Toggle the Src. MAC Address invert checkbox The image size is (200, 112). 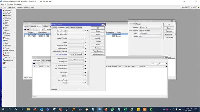click(69, 54)
